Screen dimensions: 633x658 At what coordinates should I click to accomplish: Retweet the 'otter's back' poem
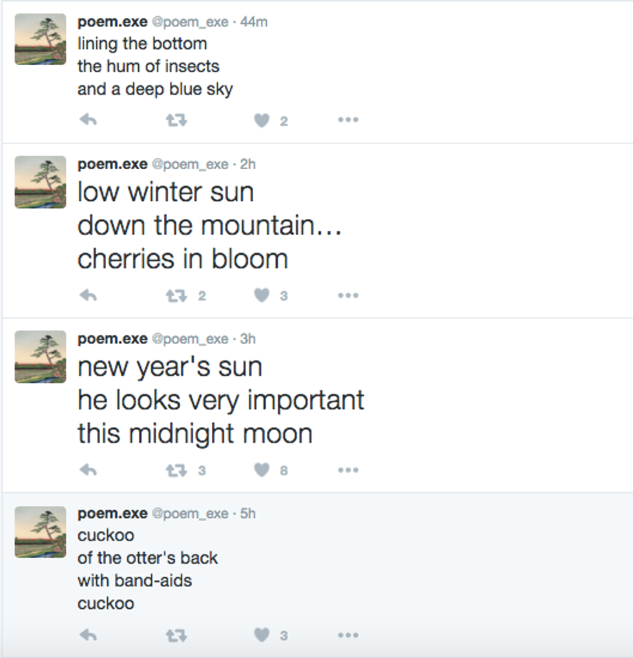click(176, 635)
